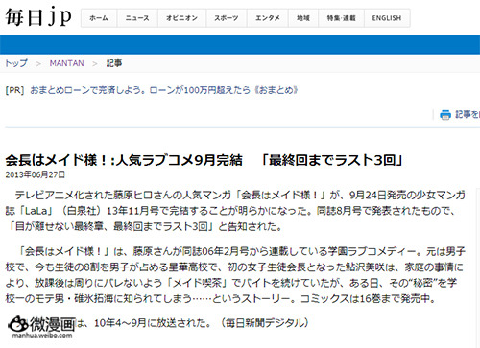Open the ホーム navigation tab
The height and width of the screenshot is (348, 480).
point(99,18)
